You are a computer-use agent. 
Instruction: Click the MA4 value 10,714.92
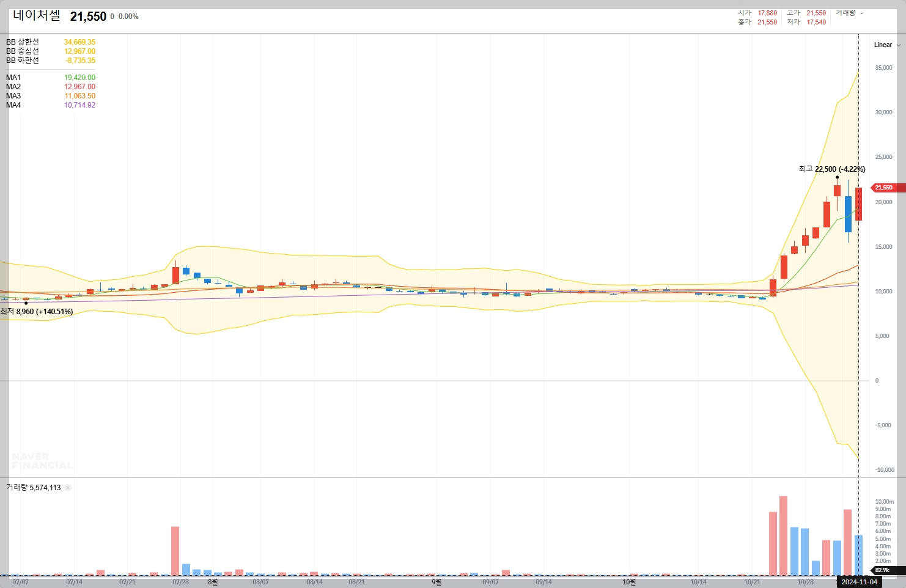click(79, 105)
